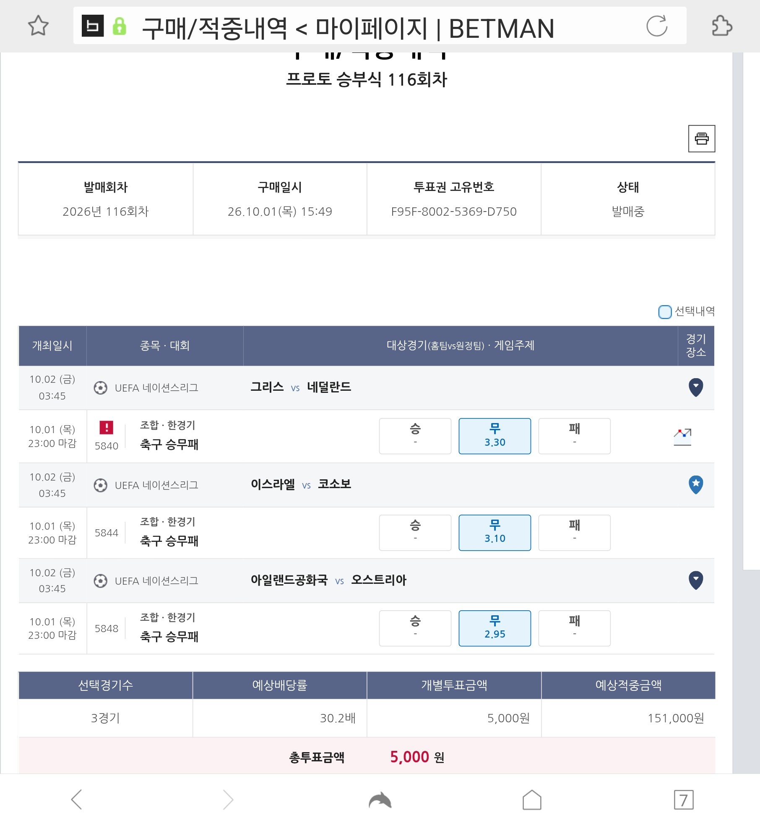760x826 pixels.
Task: Open the odds trend chart icon
Action: [682, 437]
